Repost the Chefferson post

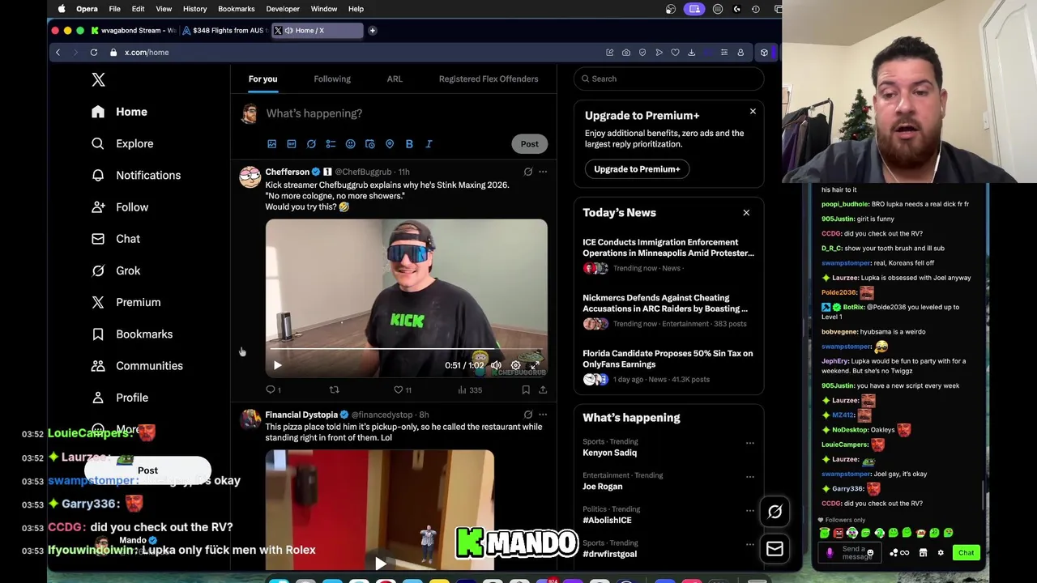point(334,389)
